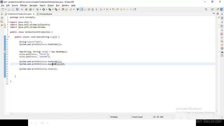224x126 pixels.
Task: Minimize the editor area
Action: [214, 13]
